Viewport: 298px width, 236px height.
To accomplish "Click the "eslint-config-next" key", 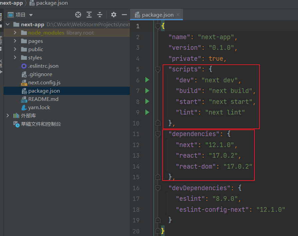I will 212,210.
